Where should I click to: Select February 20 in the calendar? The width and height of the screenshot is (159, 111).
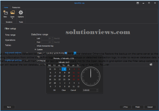point(50,80)
